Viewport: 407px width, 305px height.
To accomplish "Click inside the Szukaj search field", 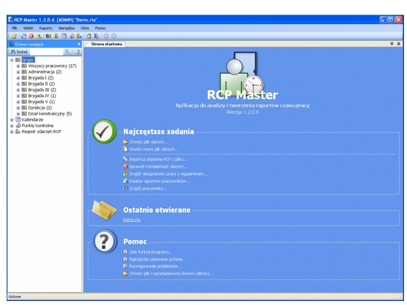I will [x=45, y=52].
